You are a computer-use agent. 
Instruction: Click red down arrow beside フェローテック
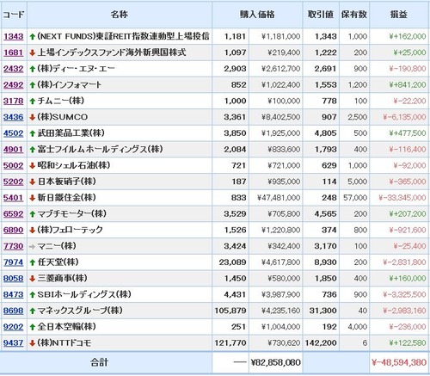33,230
